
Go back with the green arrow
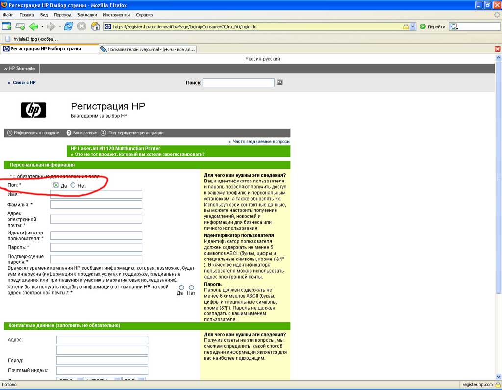coord(33,26)
